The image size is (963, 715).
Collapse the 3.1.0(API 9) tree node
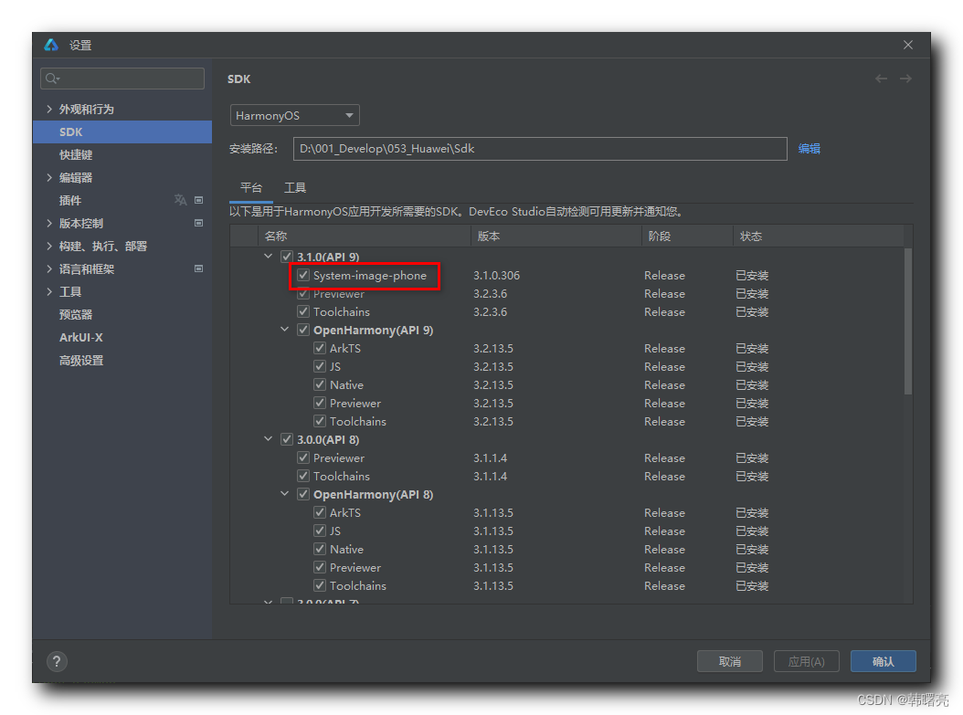coord(269,256)
